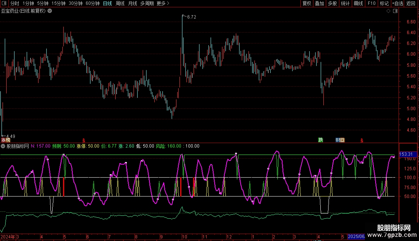Viewport: 419px width, 241px height.
Task: Click the red $ marker near June 2025
Action: click(362, 141)
